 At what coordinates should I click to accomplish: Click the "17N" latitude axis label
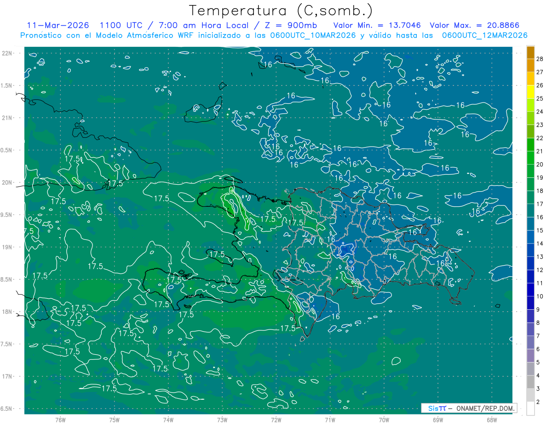click(8, 376)
